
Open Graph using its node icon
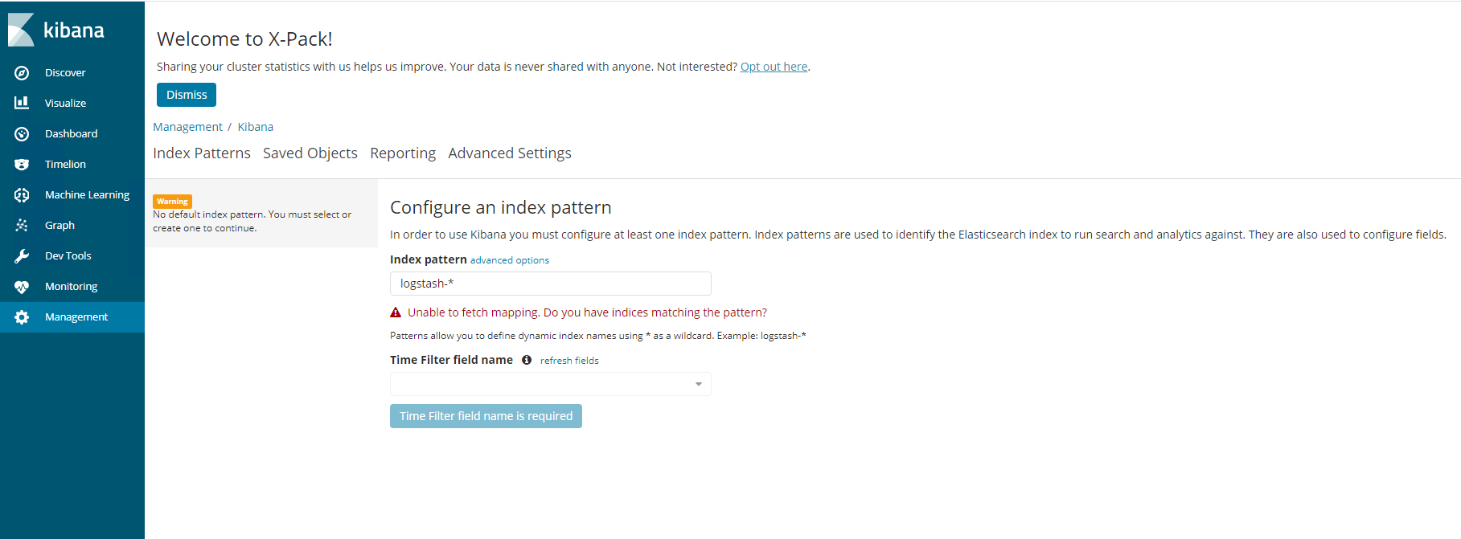point(22,226)
